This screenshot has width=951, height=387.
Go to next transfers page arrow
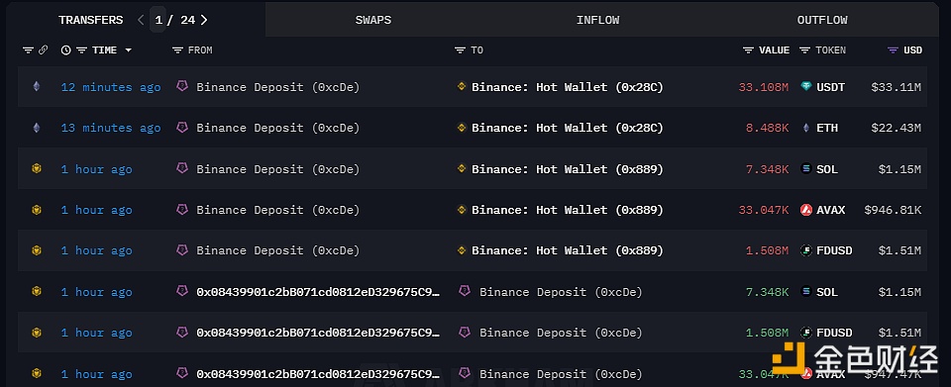click(x=204, y=20)
